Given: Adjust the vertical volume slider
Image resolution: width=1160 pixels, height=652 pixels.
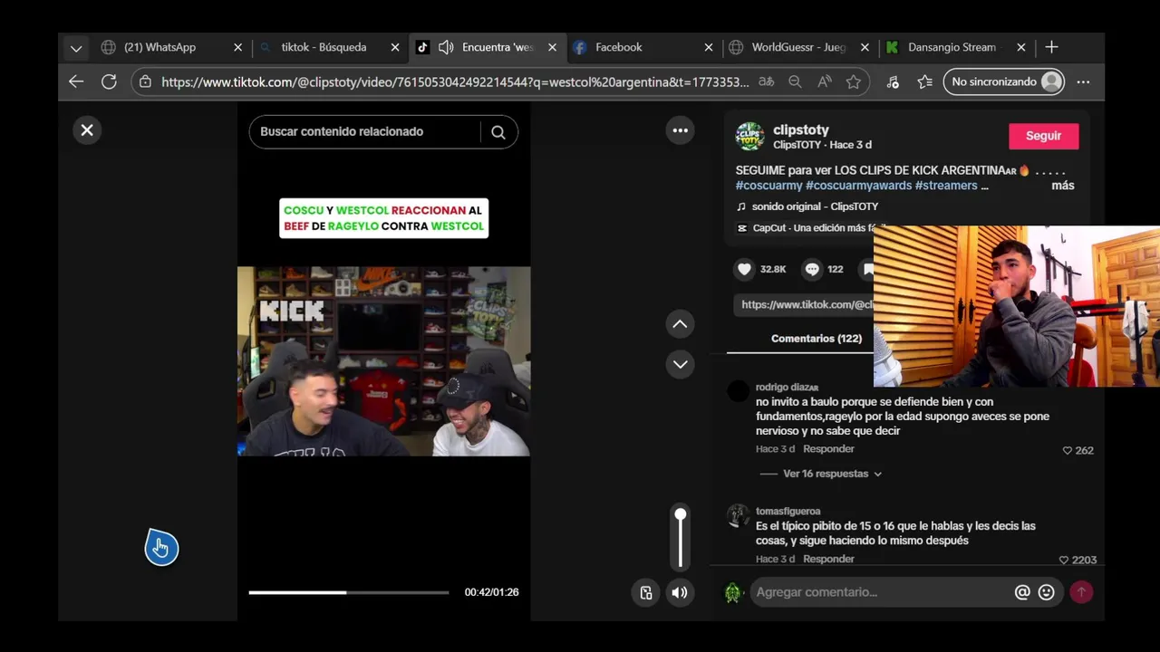Looking at the screenshot, I should (x=681, y=539).
